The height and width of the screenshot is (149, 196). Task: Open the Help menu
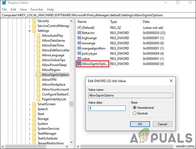coord(50,10)
